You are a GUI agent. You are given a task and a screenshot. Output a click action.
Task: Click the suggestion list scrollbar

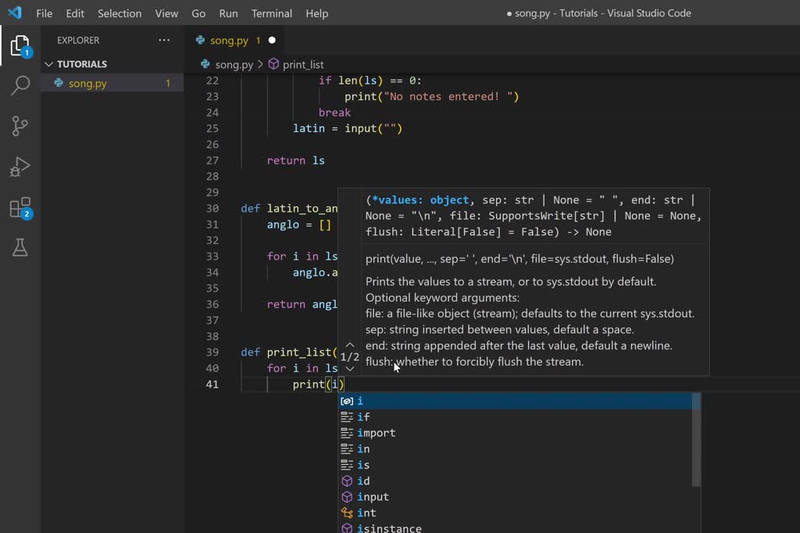(696, 439)
